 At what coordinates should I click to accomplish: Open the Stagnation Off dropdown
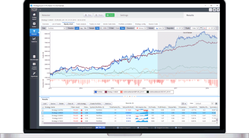[179, 28]
